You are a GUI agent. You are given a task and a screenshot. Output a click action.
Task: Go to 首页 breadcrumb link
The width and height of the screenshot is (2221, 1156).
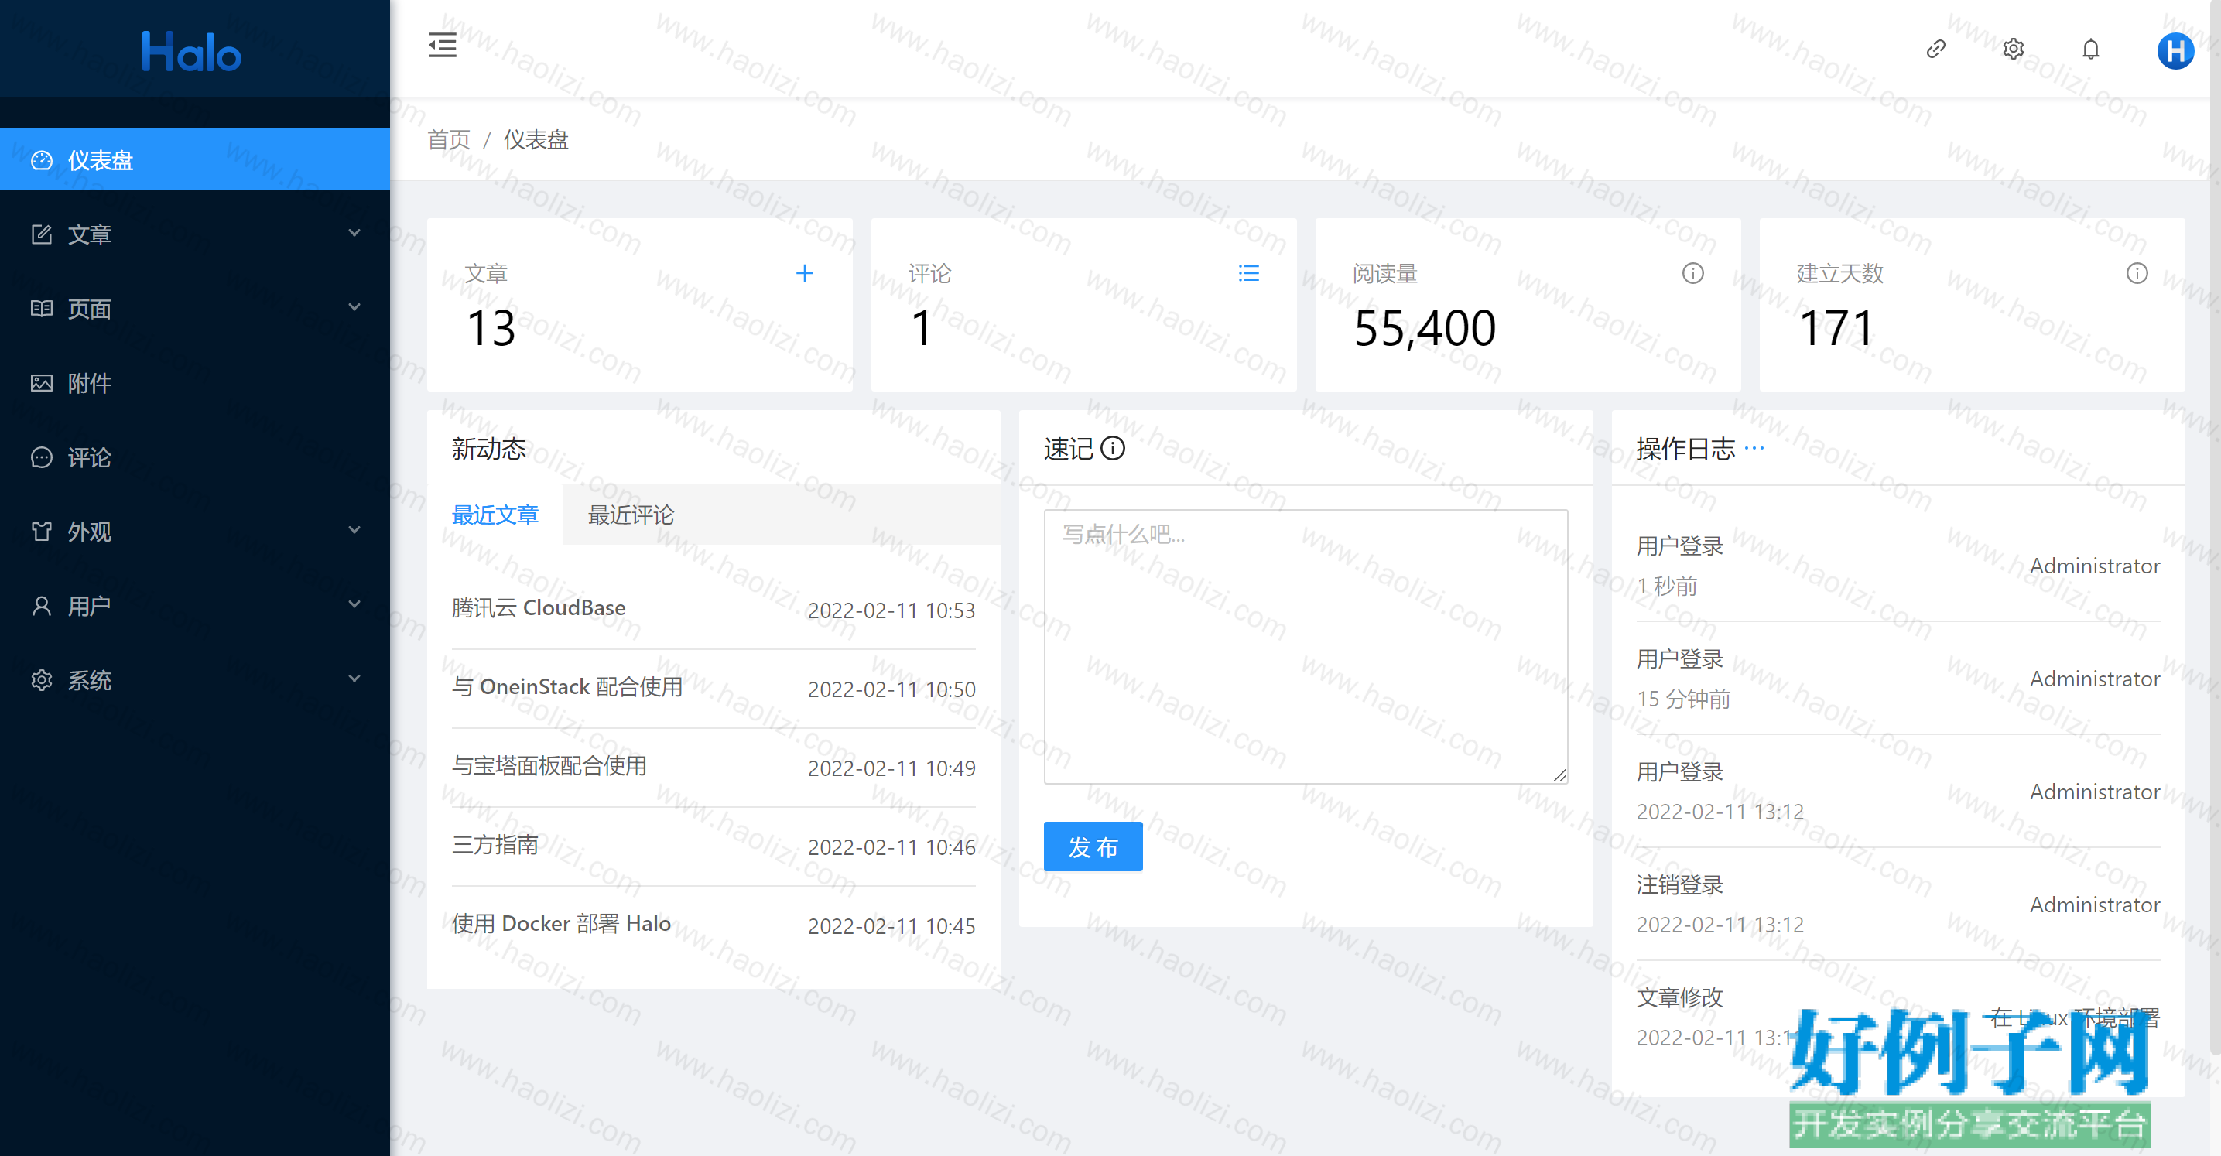tap(448, 139)
